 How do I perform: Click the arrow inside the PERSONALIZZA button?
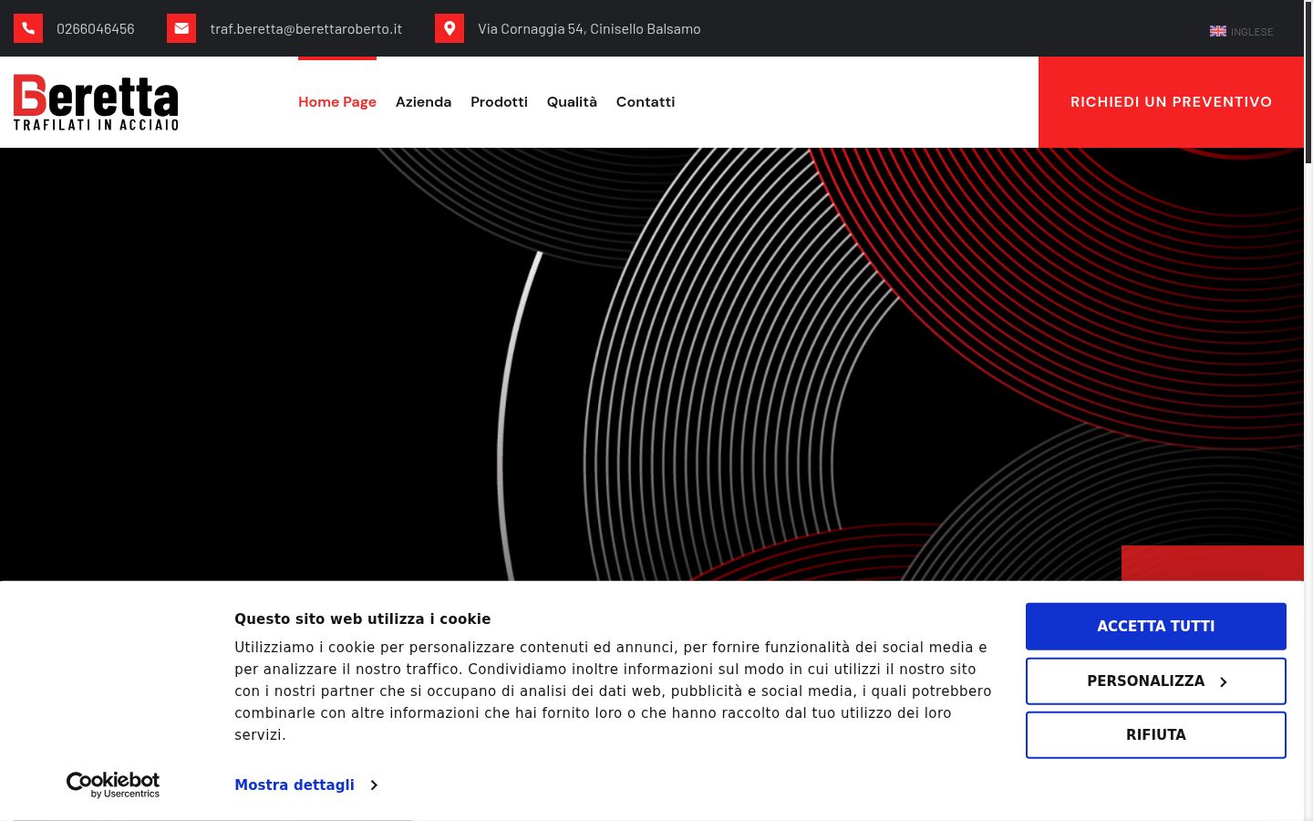(1224, 682)
